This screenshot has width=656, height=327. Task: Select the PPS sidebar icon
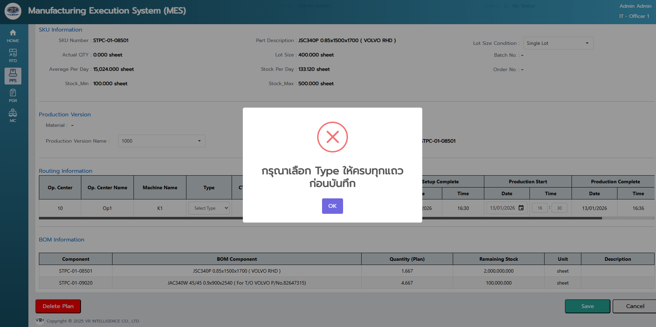(13, 76)
